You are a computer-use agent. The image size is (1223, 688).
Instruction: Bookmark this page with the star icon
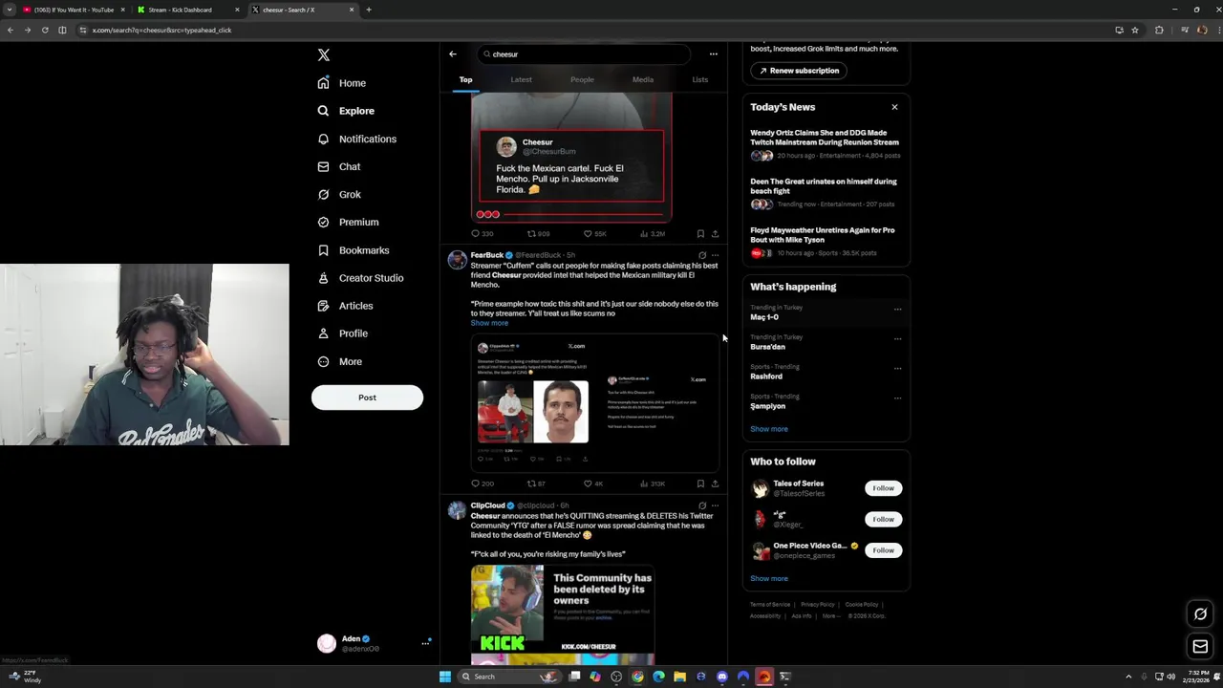click(x=1135, y=30)
